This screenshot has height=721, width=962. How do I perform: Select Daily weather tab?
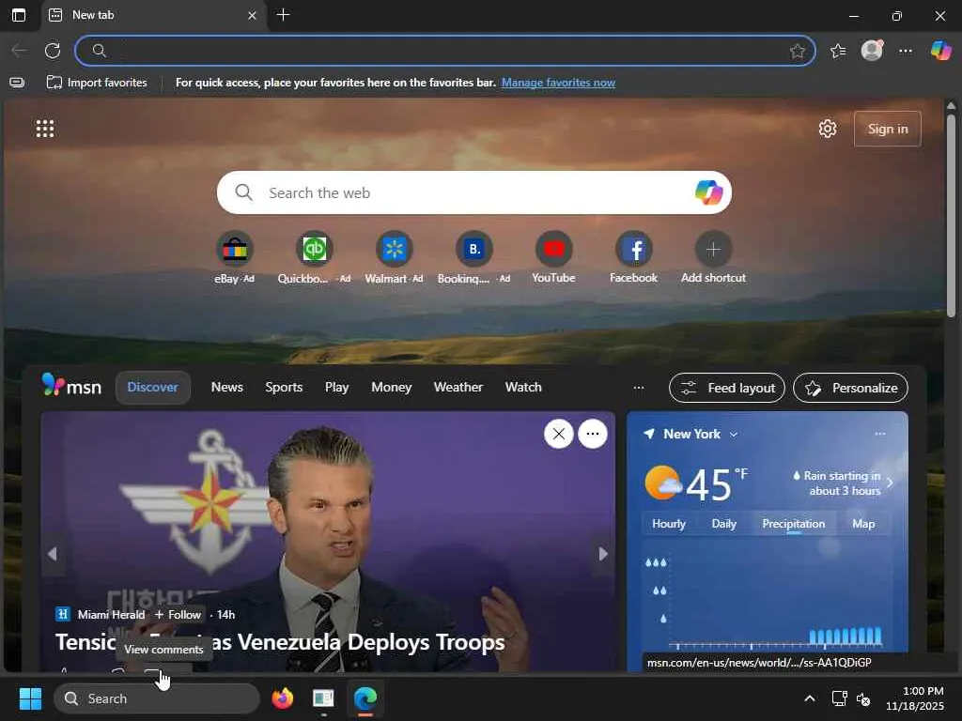(723, 524)
